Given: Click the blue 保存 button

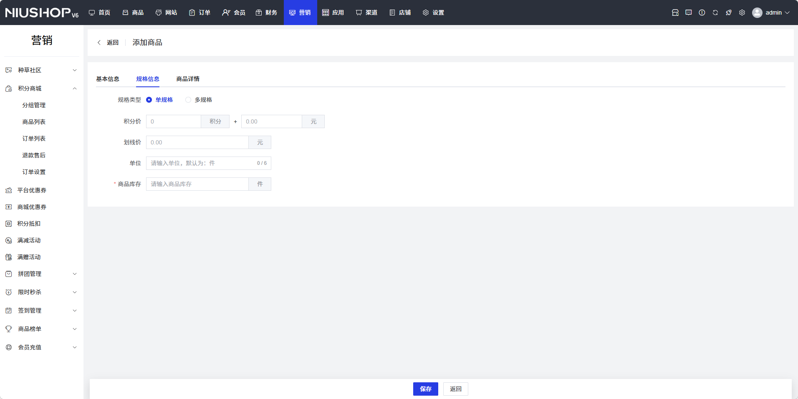Looking at the screenshot, I should (x=426, y=389).
